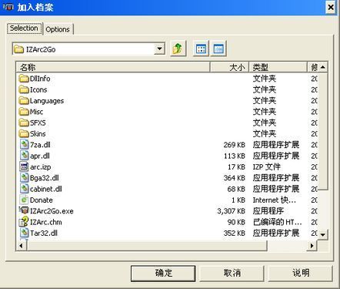This screenshot has height=289, width=340.
Task: Select the DllInfo folder icon
Action: [x=24, y=79]
